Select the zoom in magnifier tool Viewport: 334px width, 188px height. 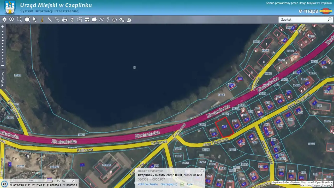(12, 20)
